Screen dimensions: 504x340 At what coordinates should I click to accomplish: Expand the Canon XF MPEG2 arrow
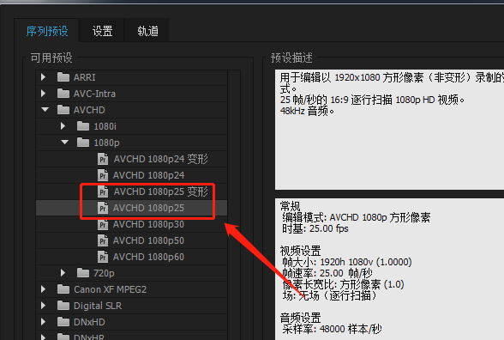coord(44,289)
